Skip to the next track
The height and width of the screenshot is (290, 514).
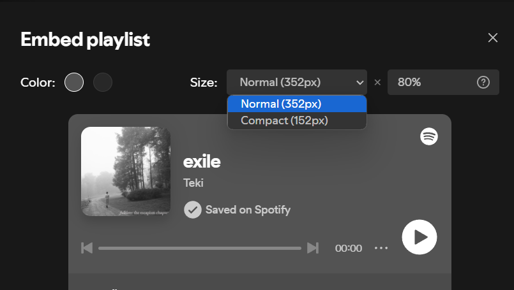coord(313,248)
